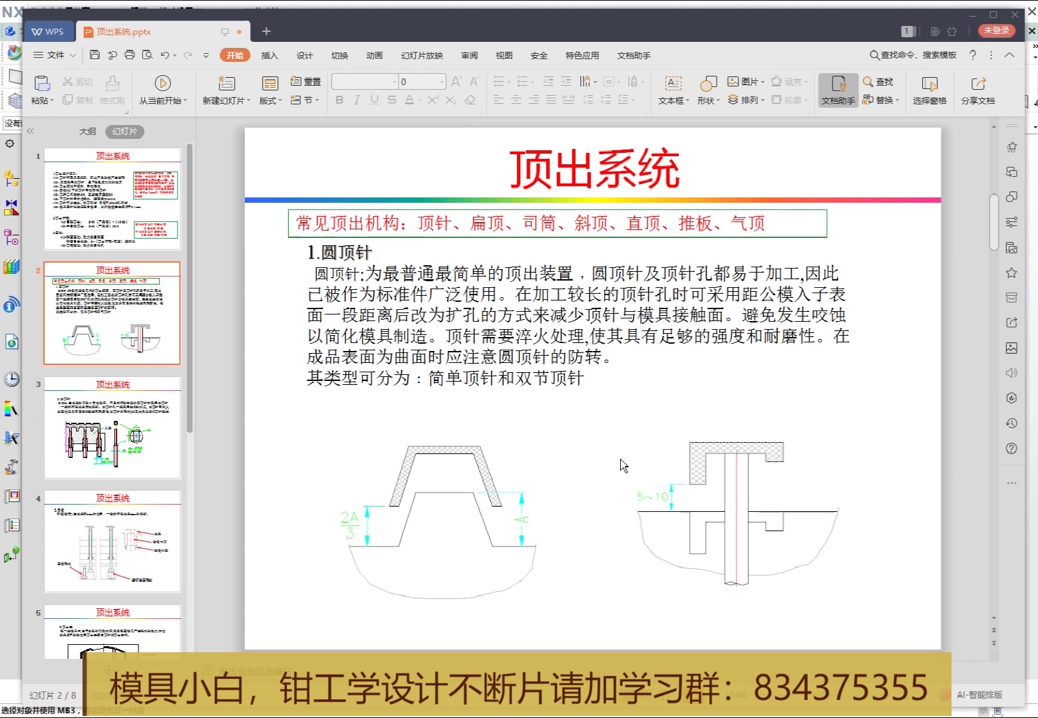Collapse the ribbon with chevron icon

point(1009,55)
